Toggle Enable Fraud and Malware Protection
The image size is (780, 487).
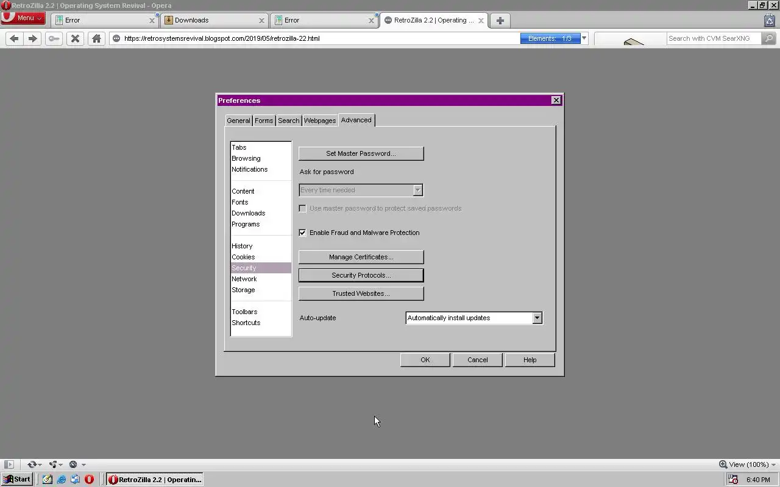(302, 233)
